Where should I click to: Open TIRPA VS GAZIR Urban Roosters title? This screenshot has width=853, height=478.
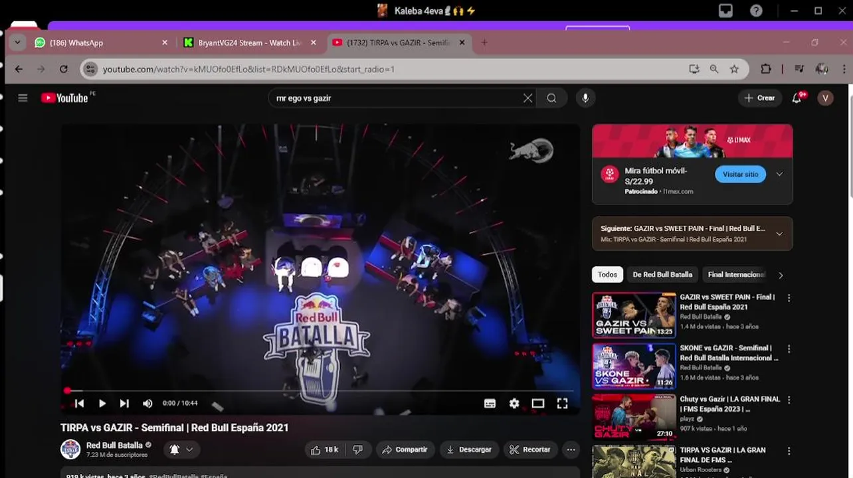click(723, 455)
